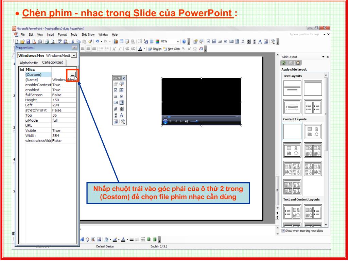This screenshot has height=261, width=348.
Task: Click Option Button control in floating Control Toolbox
Action: 121,96
